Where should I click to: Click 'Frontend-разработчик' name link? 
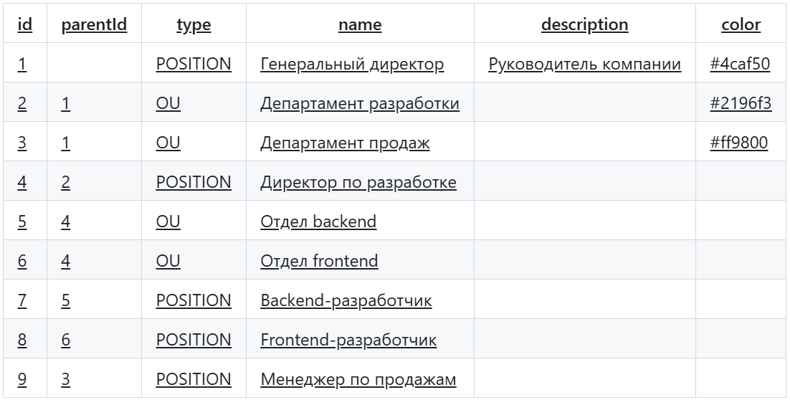click(348, 341)
